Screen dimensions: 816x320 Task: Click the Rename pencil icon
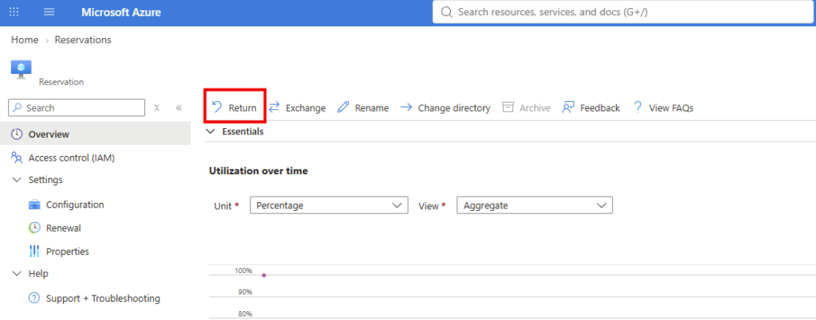(343, 107)
